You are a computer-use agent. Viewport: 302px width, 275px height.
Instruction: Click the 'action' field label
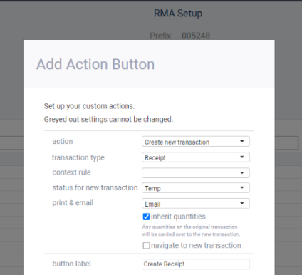click(63, 141)
